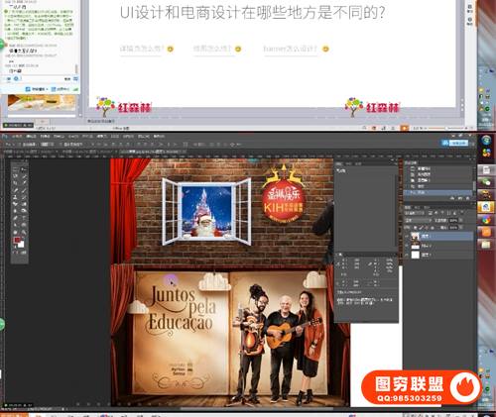
Task: Select the Pen tool
Action: (x=15, y=218)
